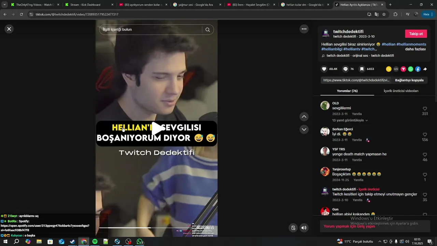This screenshot has height=246, width=437.
Task: Reload the page
Action: click(21, 14)
